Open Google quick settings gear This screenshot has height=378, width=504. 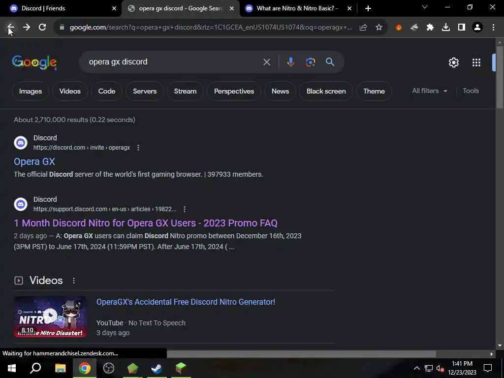click(453, 63)
